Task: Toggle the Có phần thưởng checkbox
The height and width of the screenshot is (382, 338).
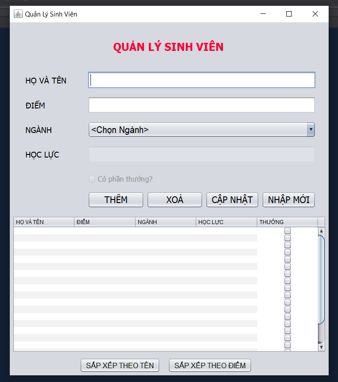Action: tap(92, 179)
